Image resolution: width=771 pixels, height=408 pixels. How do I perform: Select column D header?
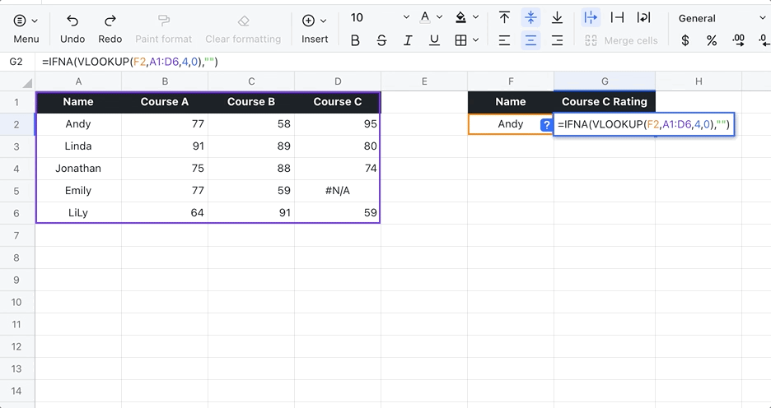pos(338,81)
